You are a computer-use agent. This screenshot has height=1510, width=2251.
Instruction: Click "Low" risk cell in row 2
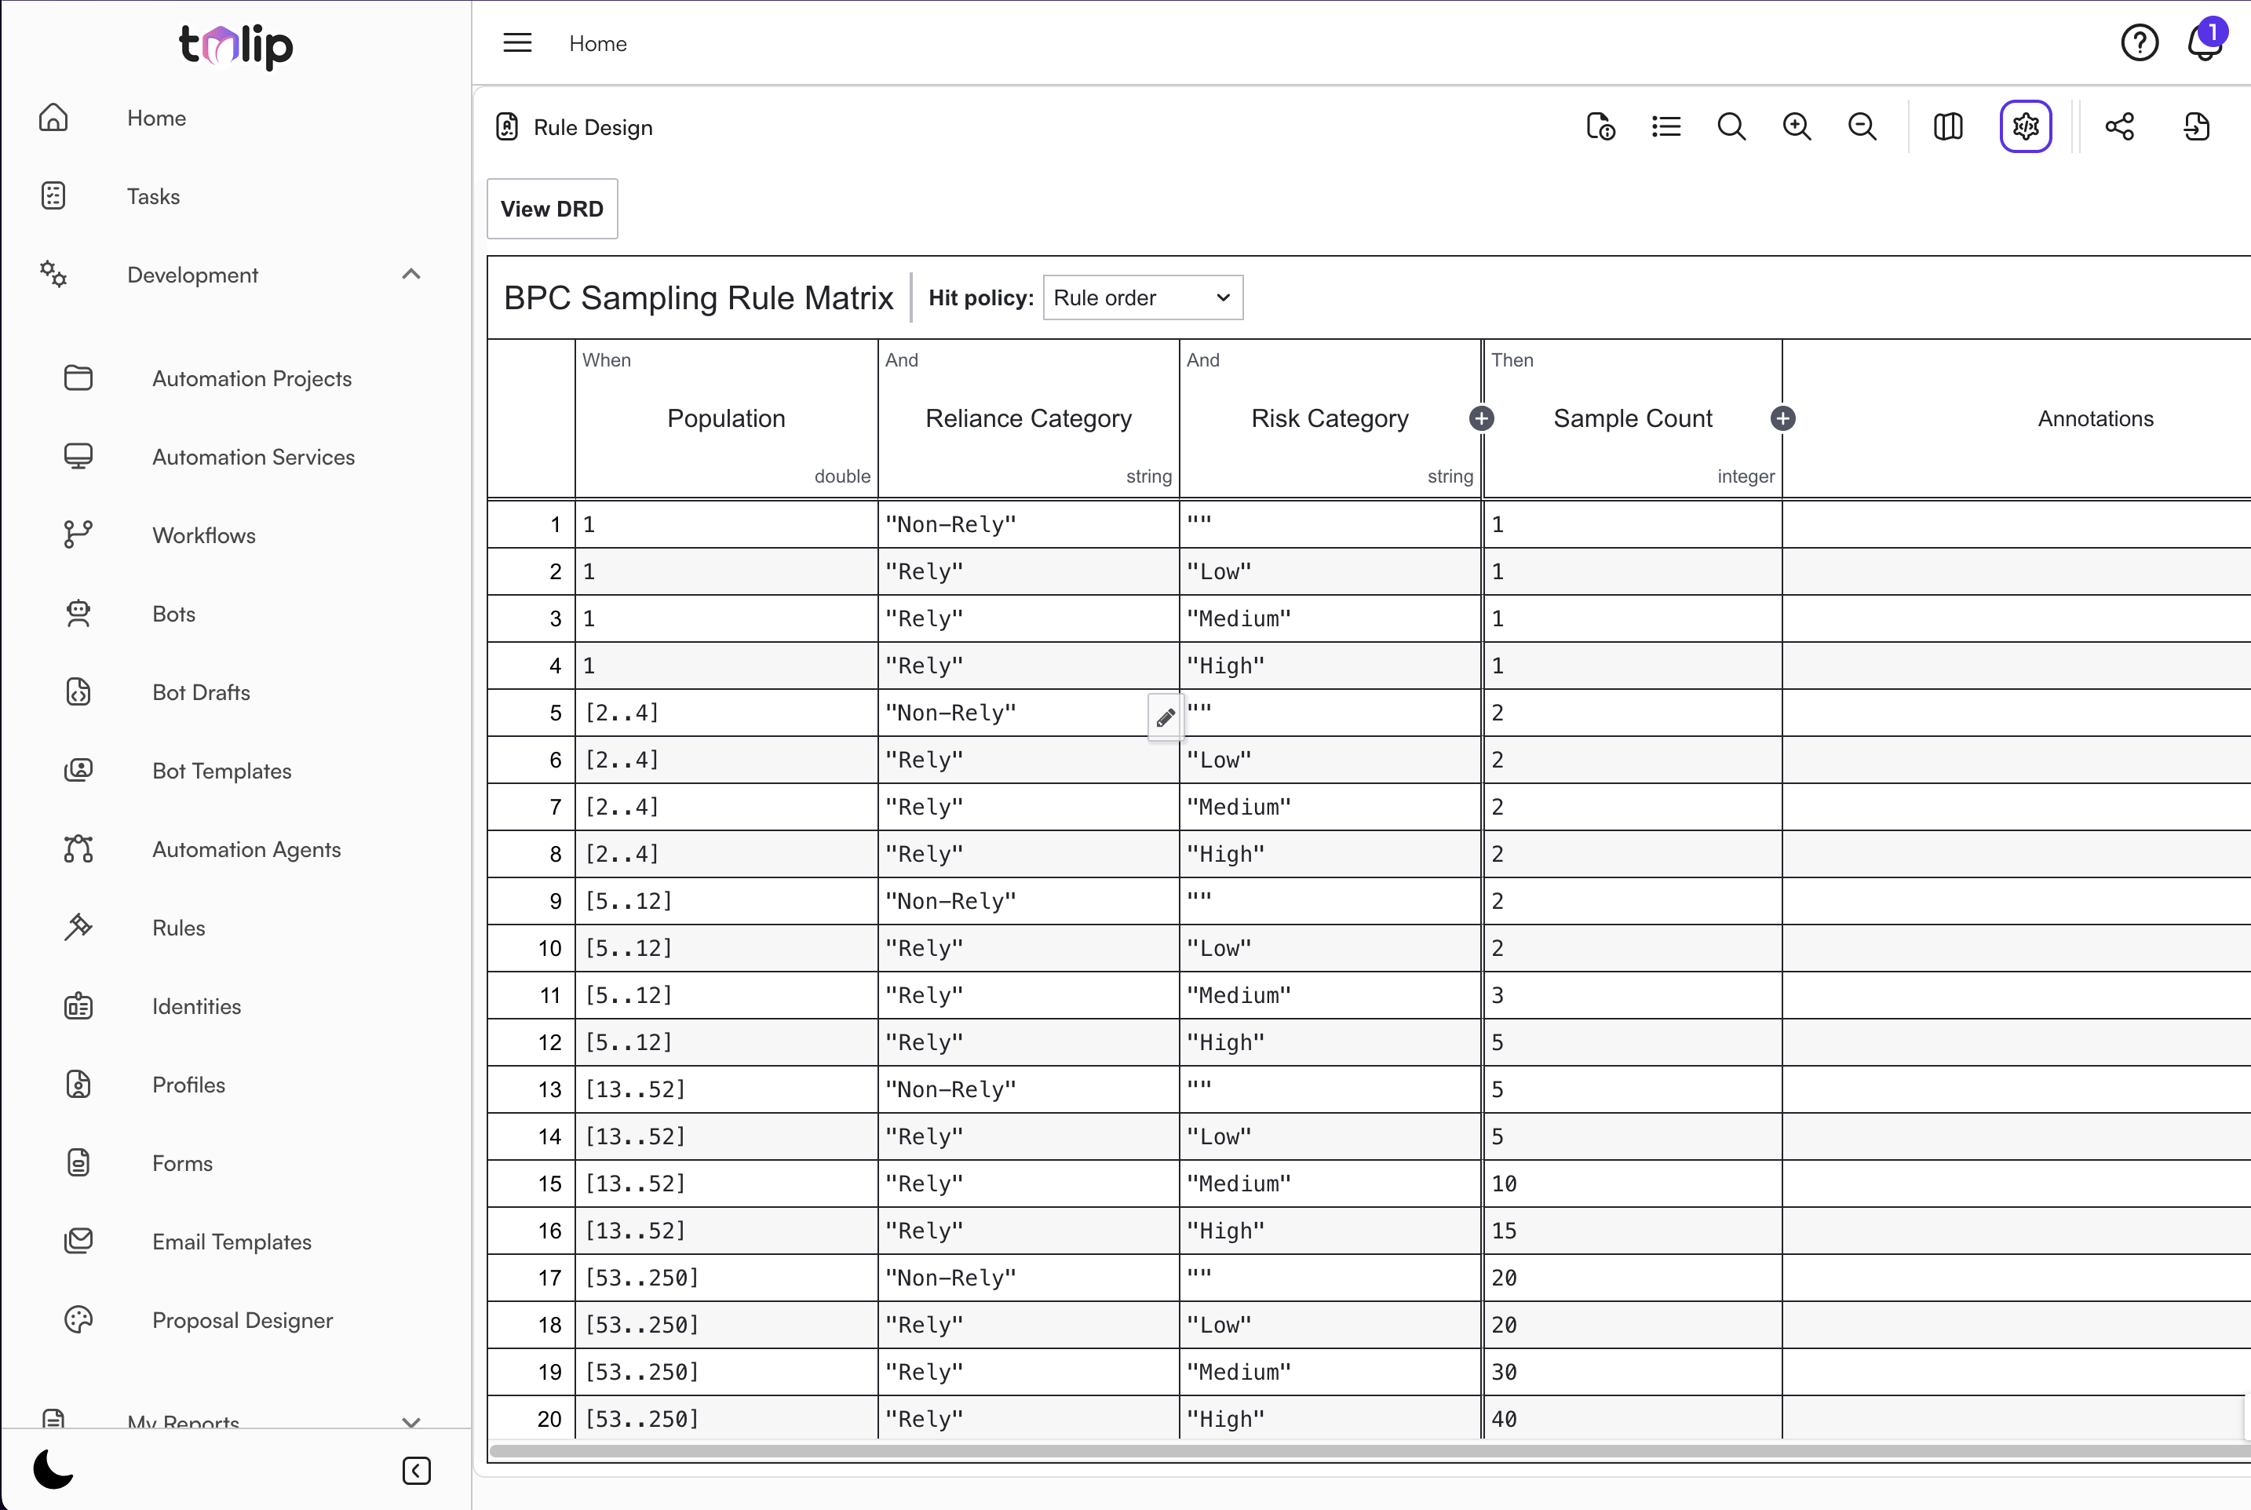(1330, 572)
